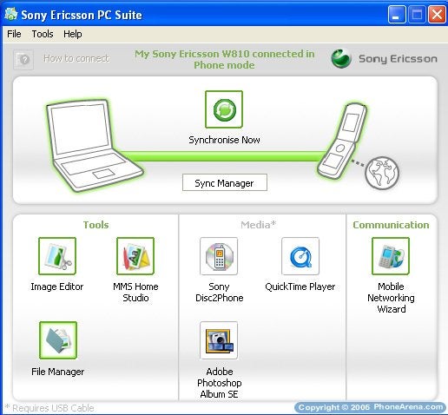This screenshot has width=448, height=415.
Task: Maximize the PC Suite window
Action: coord(417,14)
